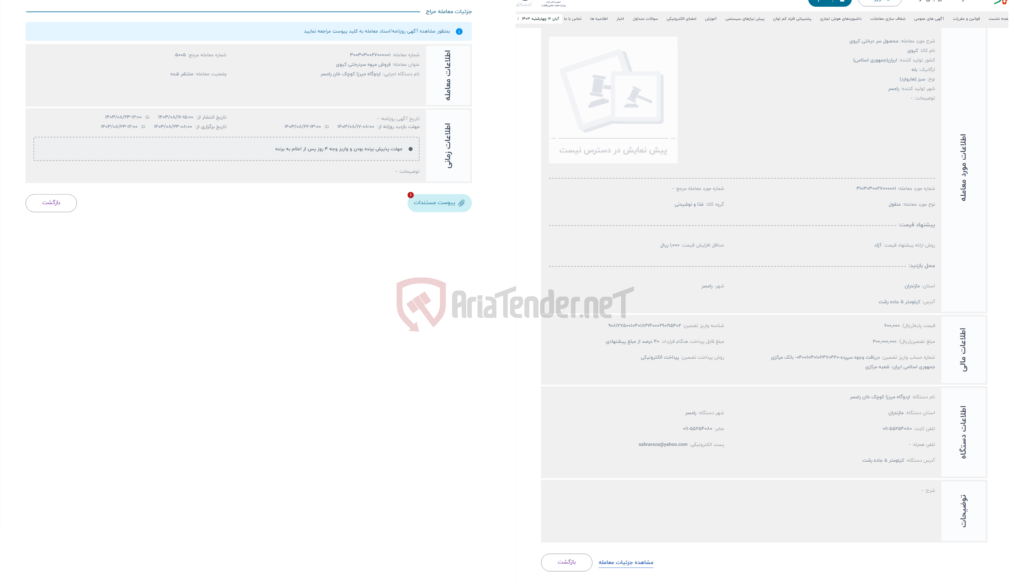Image resolution: width=1031 pixels, height=581 pixels.
Task: Click the بازگشت button on left panel
Action: (51, 203)
